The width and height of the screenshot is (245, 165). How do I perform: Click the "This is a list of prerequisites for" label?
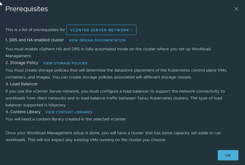coord(35,30)
